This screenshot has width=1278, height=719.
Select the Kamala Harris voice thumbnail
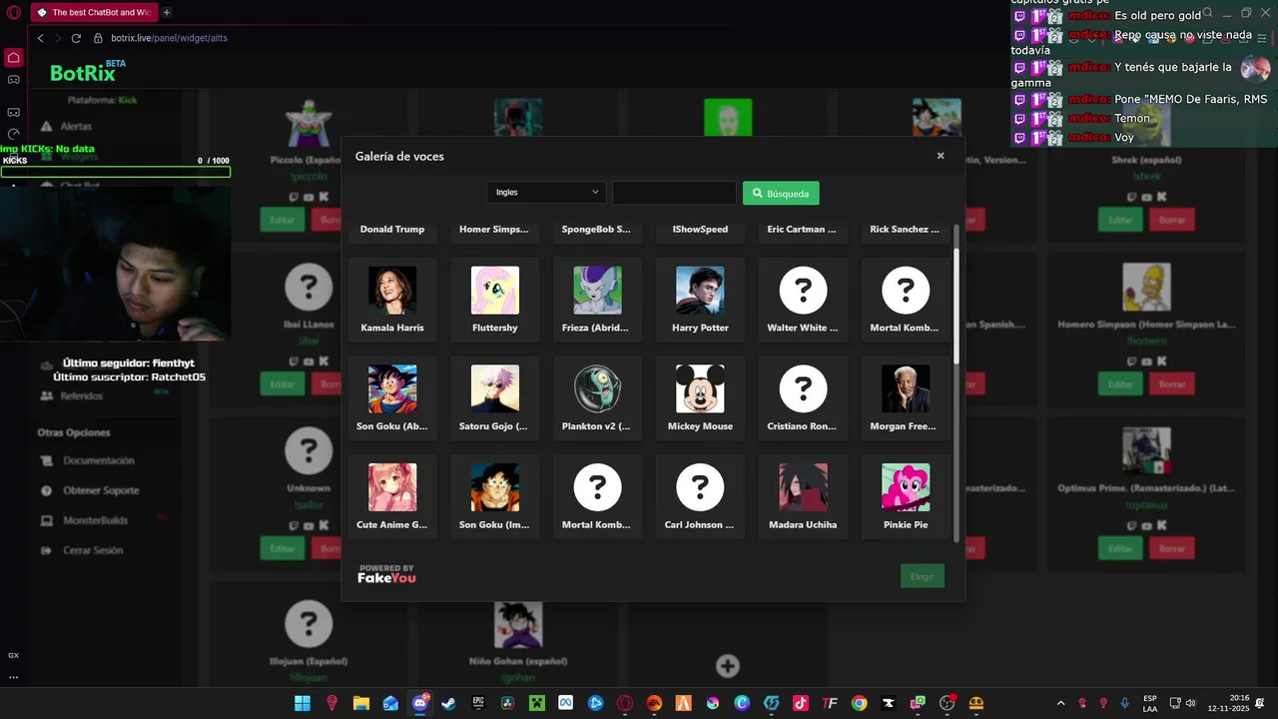tap(392, 291)
